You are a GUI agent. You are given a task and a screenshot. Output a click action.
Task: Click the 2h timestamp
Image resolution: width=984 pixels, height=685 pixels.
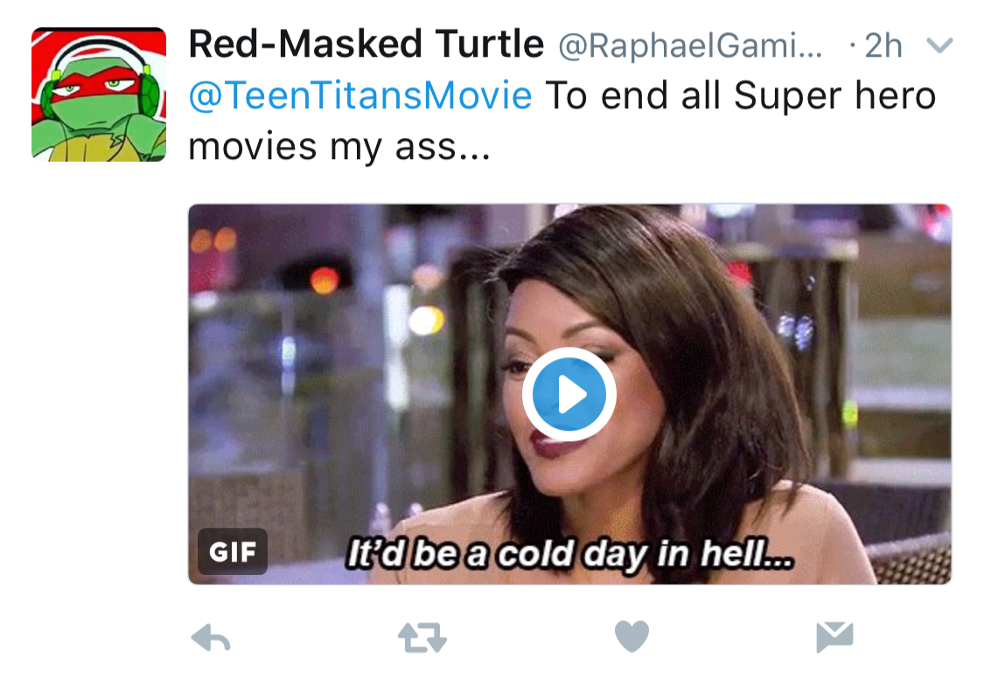point(883,45)
